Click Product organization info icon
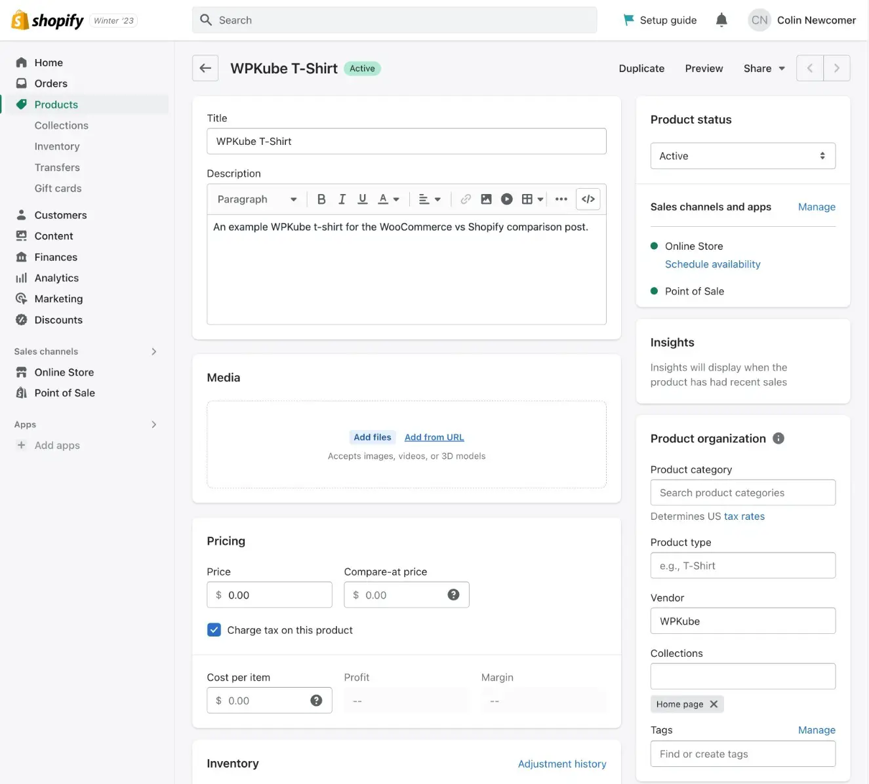 click(778, 439)
